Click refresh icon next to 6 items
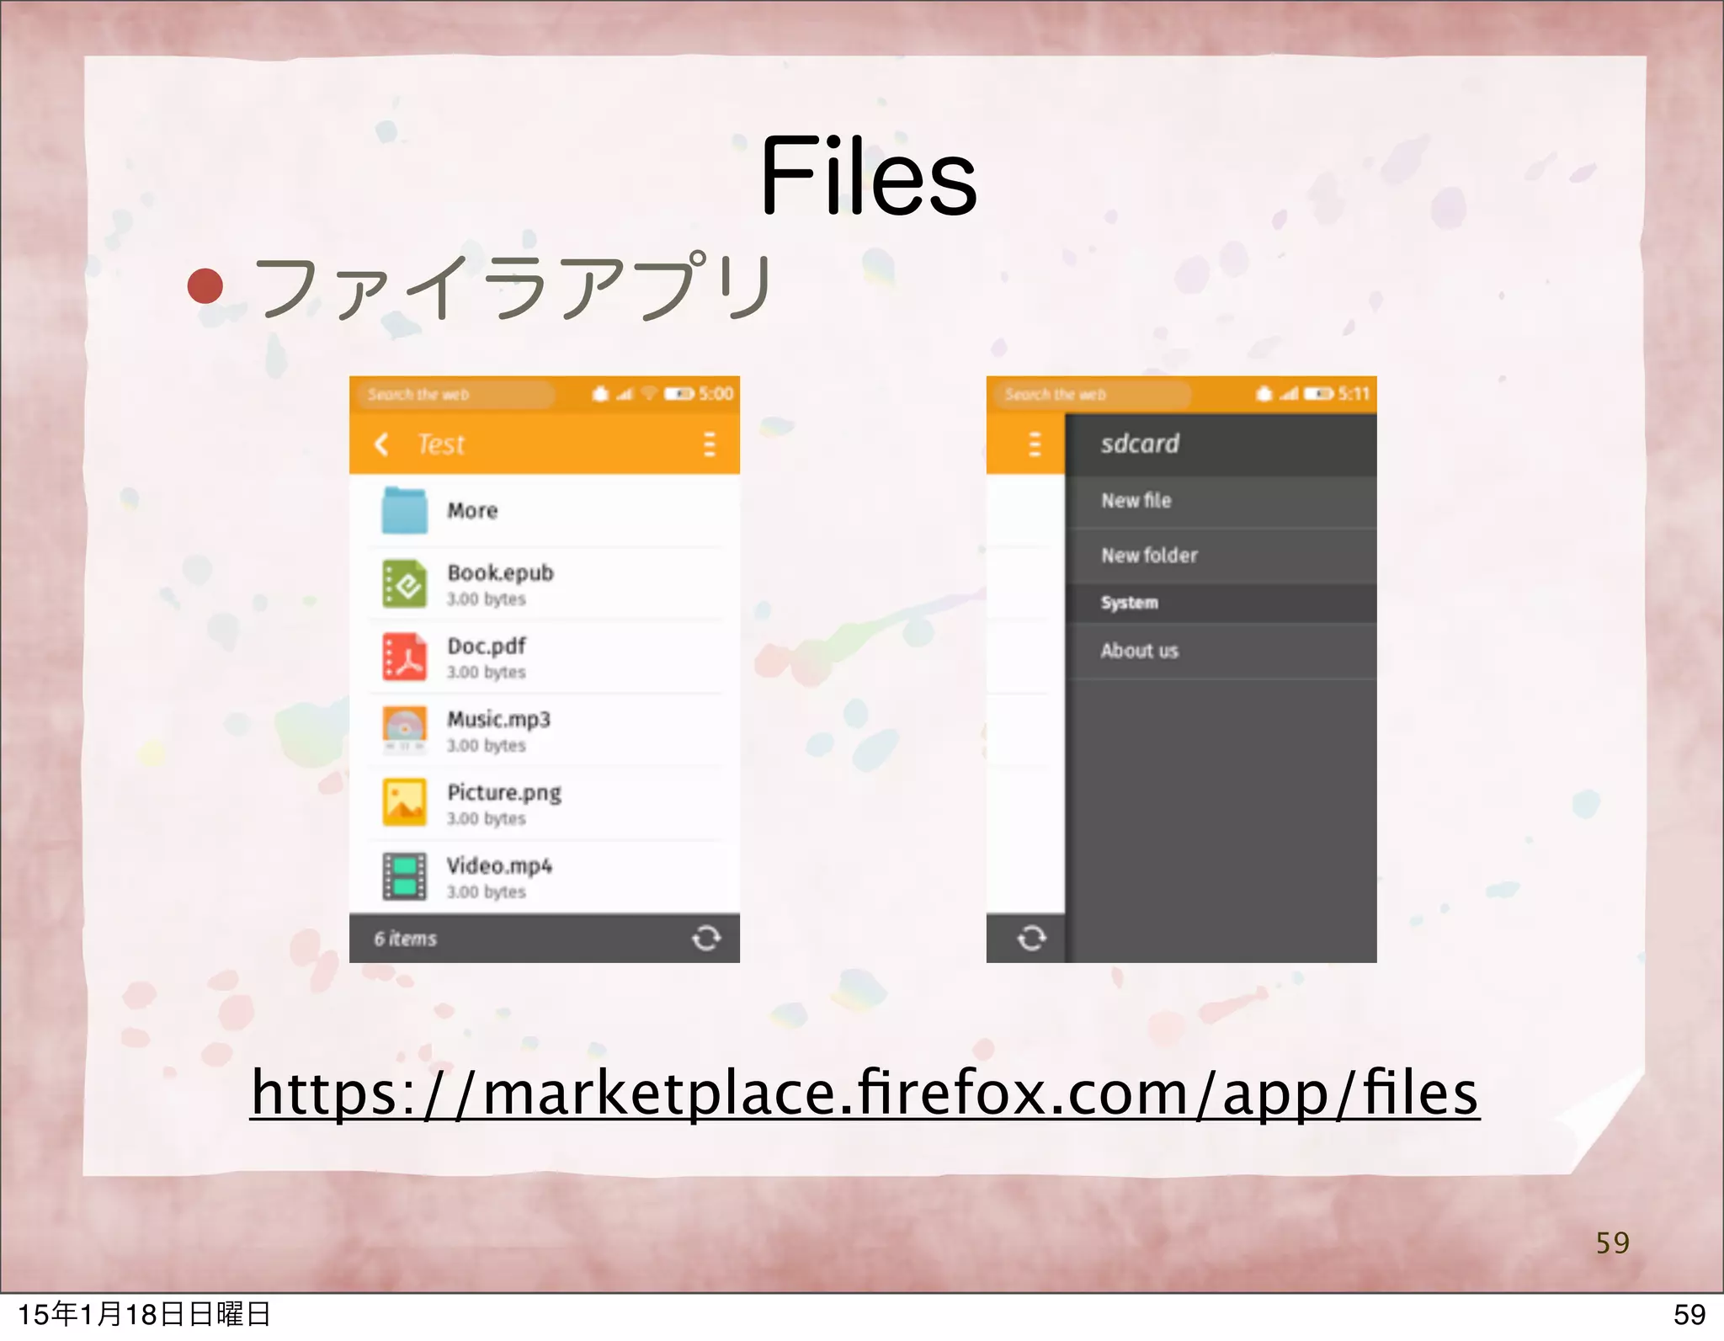The height and width of the screenshot is (1341, 1724). coord(706,938)
